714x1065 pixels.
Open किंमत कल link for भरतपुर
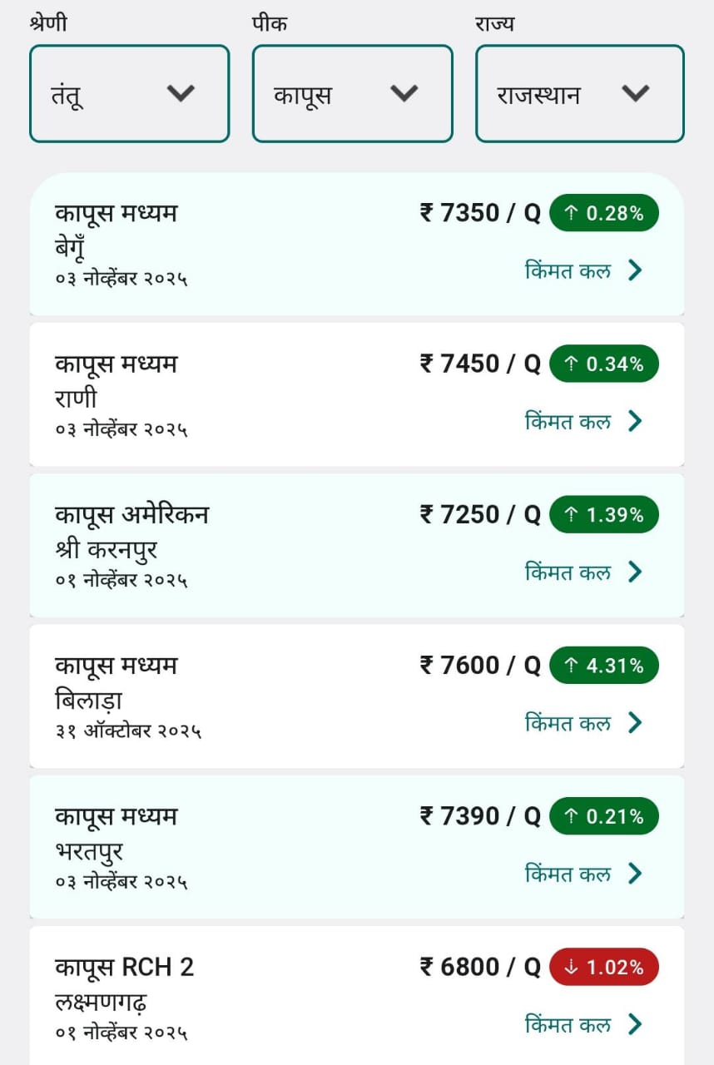click(568, 874)
